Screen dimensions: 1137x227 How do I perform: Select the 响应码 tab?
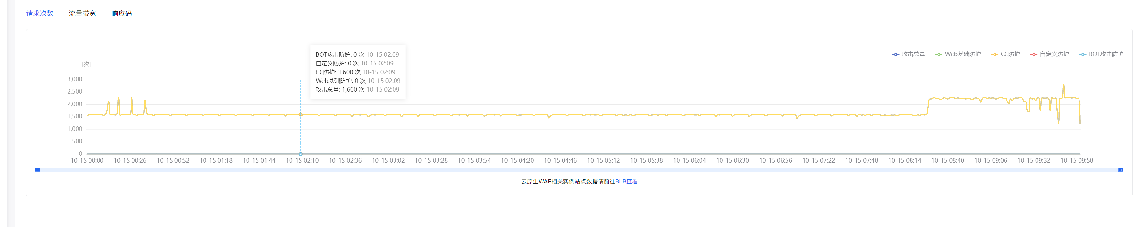(x=121, y=14)
